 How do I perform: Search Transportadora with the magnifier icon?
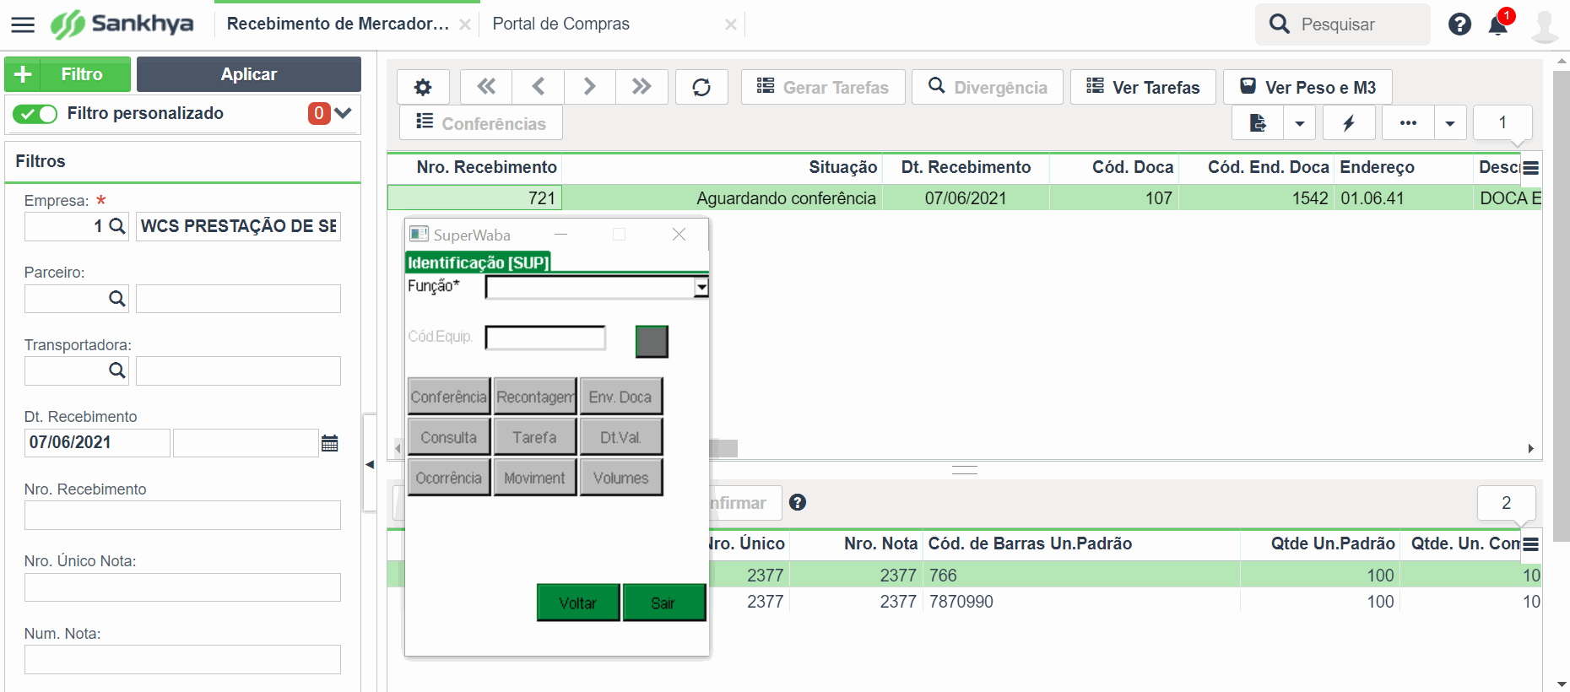[117, 370]
